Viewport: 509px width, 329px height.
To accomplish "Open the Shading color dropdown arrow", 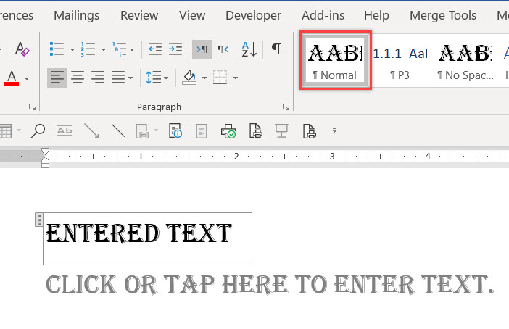I will click(x=204, y=78).
